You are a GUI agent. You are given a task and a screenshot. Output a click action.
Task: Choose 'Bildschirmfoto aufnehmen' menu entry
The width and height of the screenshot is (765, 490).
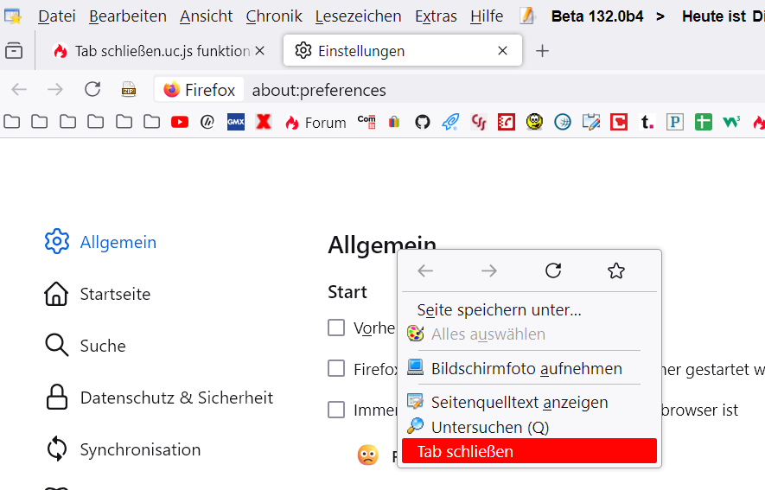pyautogui.click(x=526, y=369)
